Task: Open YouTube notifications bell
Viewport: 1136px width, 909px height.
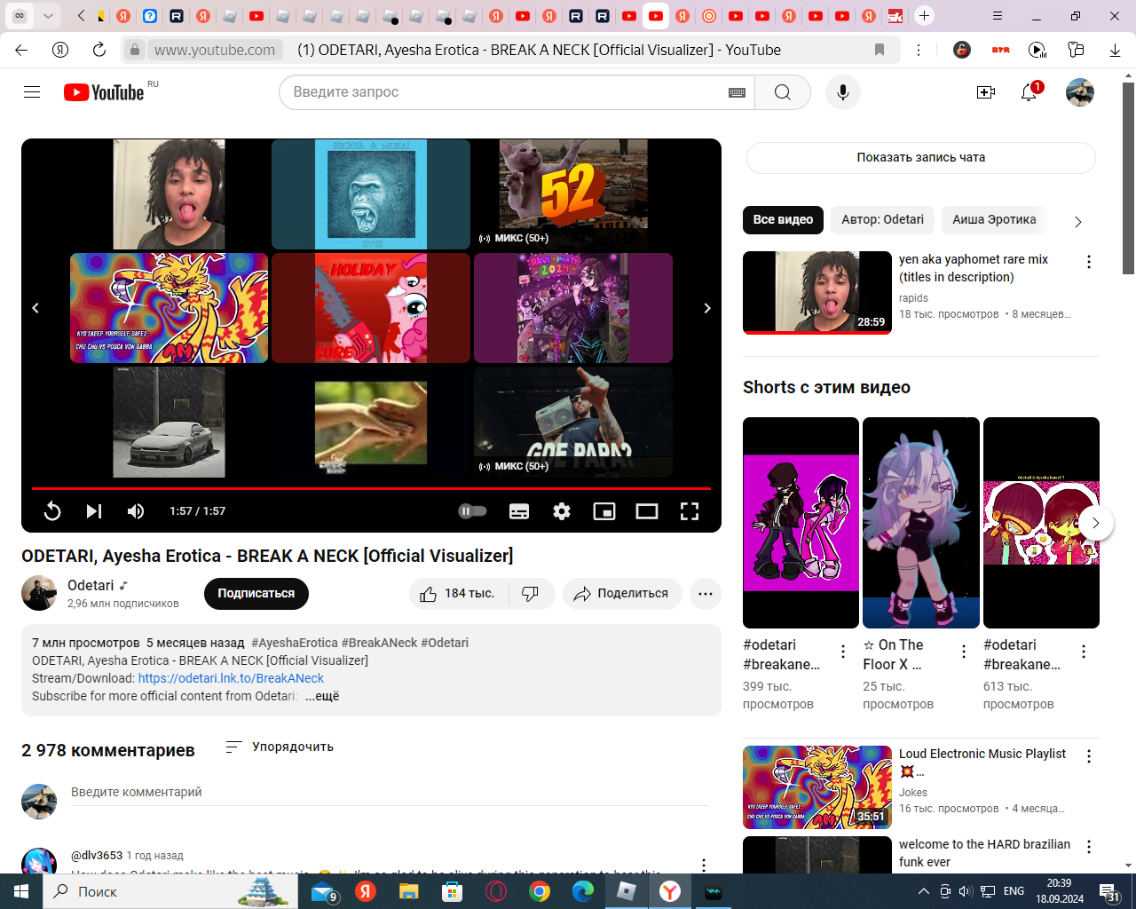Action: [x=1029, y=92]
